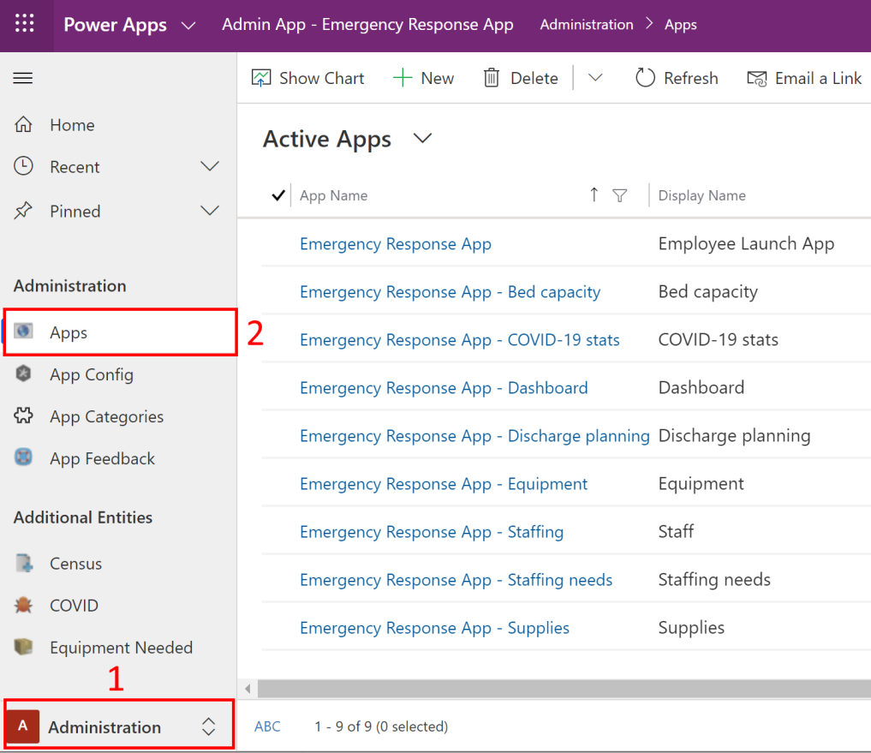Click the Staff display name cell
871x753 pixels.
[x=676, y=531]
